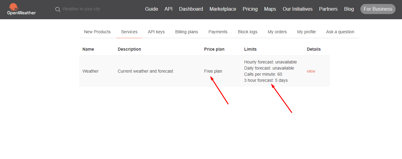Click the 'Weather' name cell
The image size is (402, 159).
(91, 71)
